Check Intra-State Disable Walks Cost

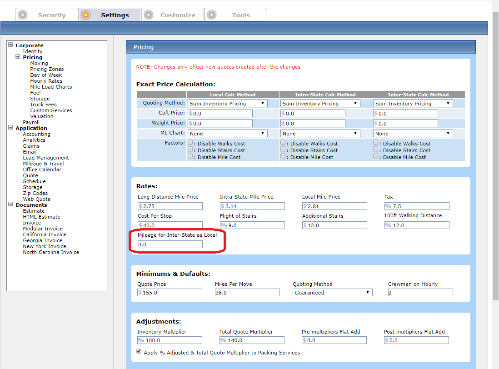click(283, 142)
